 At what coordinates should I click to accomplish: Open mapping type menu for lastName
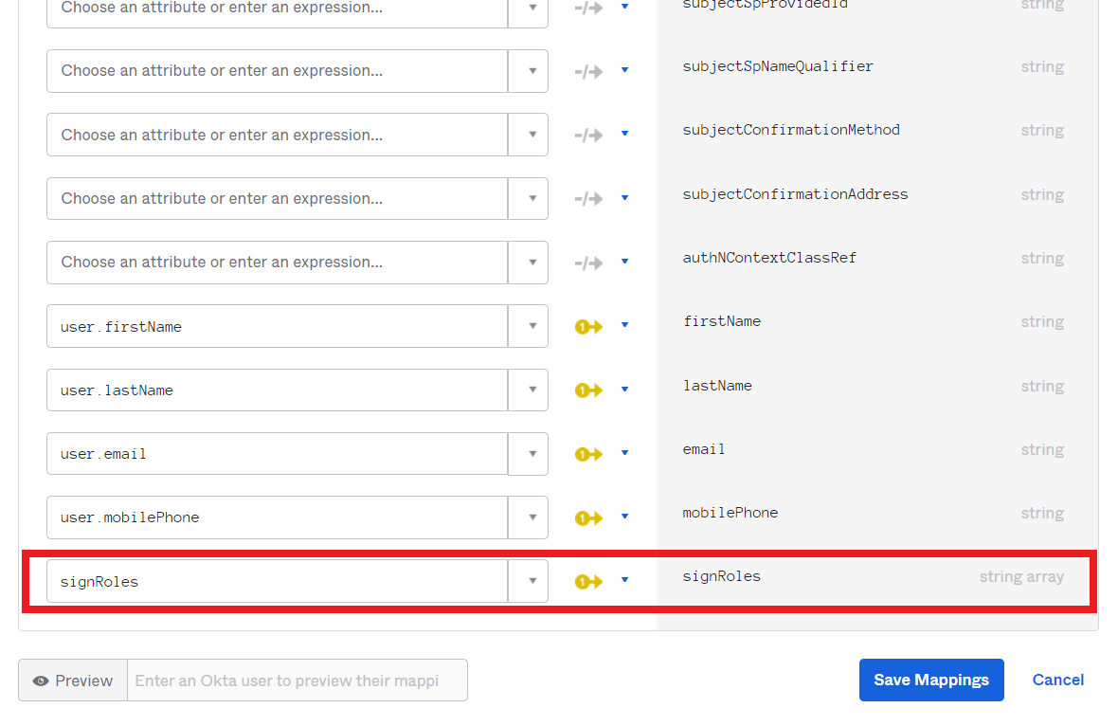pyautogui.click(x=624, y=389)
